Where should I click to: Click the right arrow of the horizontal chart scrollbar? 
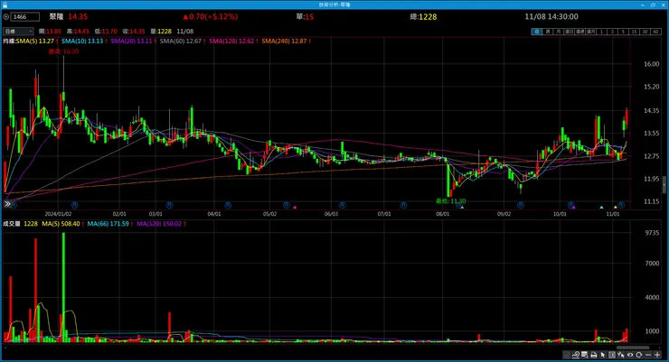coord(660,348)
